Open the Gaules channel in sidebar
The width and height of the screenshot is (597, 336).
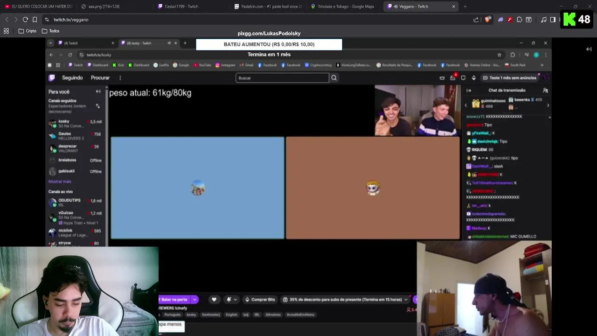(75, 136)
